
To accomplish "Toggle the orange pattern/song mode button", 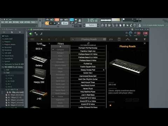I will tap(47, 23).
